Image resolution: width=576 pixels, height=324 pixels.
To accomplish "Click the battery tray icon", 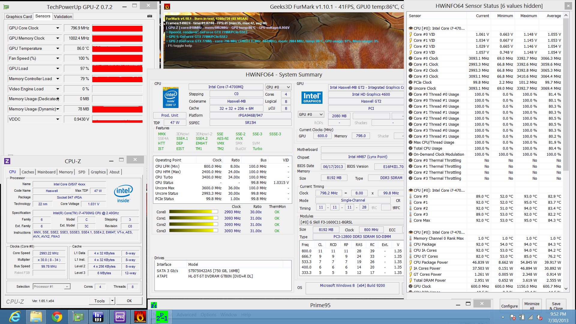I will [x=522, y=317].
